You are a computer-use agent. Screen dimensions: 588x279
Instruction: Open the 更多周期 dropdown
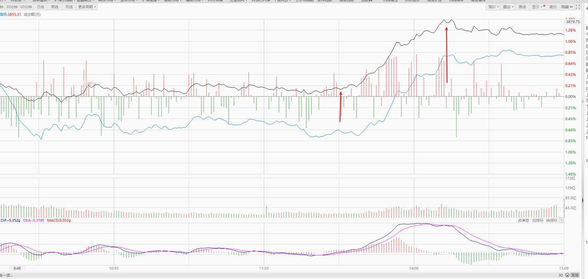click(87, 7)
